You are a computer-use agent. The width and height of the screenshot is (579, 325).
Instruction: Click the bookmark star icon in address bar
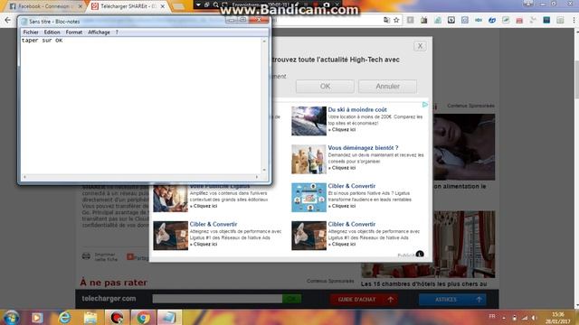[x=396, y=20]
